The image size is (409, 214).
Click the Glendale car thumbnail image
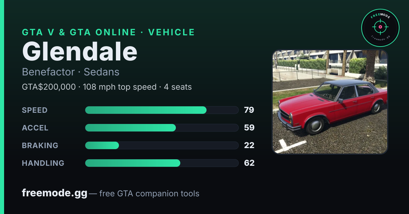[x=330, y=102]
